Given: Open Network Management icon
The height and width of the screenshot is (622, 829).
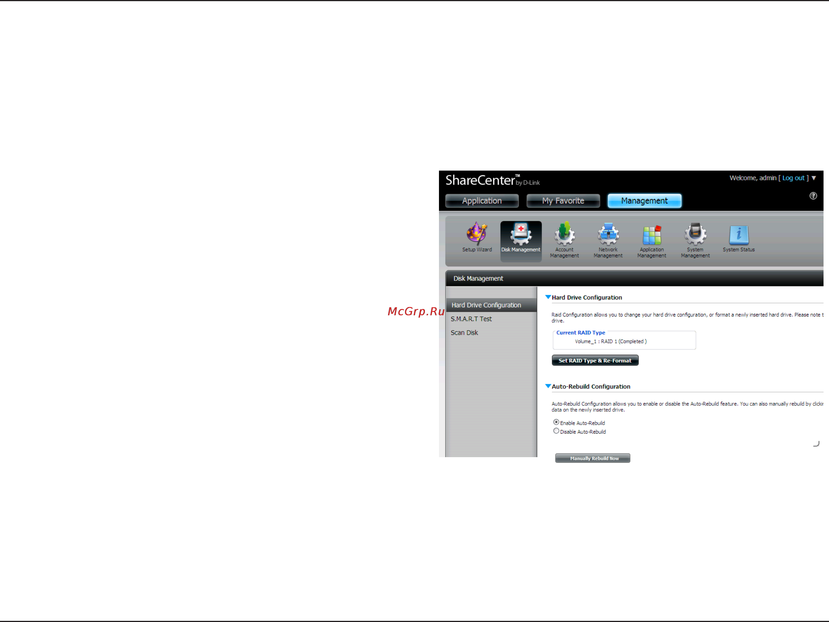Looking at the screenshot, I should pos(608,240).
